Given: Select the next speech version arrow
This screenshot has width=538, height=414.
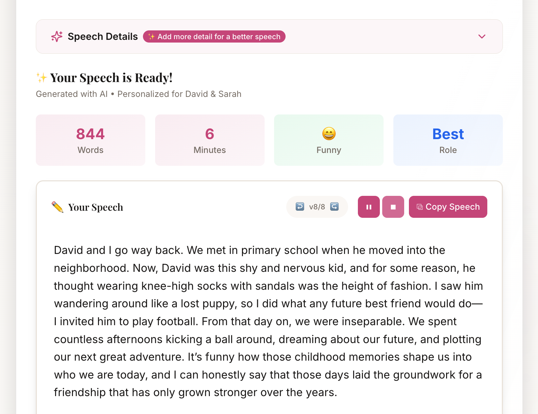Looking at the screenshot, I should pos(334,207).
